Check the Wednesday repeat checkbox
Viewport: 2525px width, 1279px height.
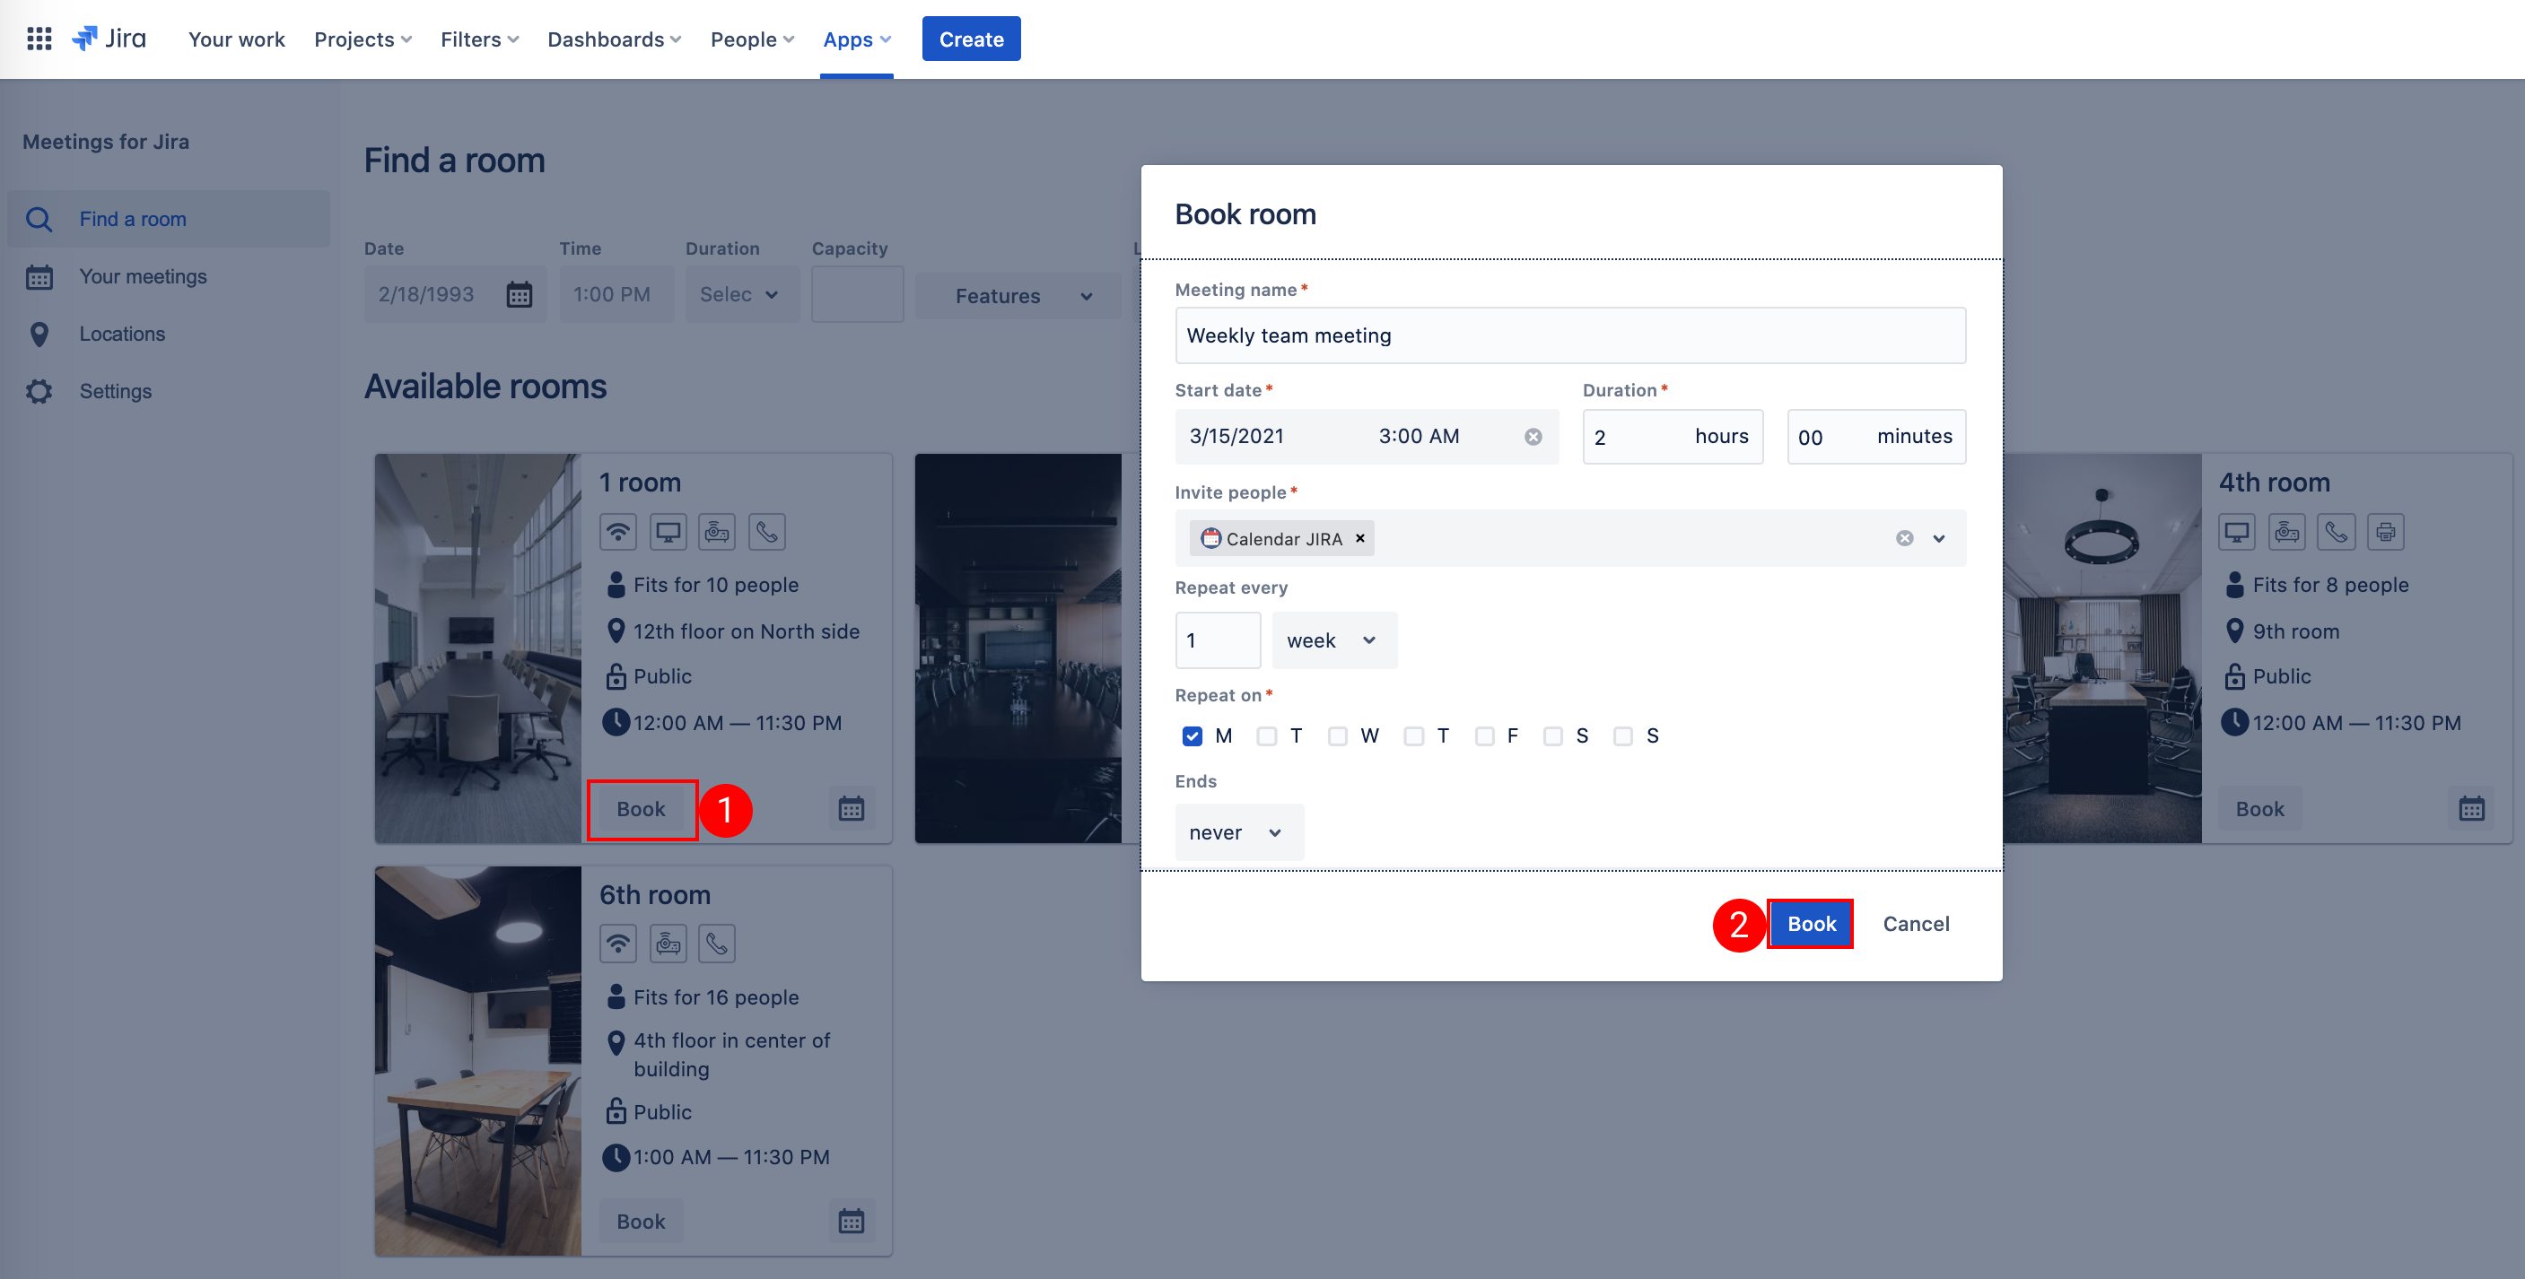[1337, 736]
